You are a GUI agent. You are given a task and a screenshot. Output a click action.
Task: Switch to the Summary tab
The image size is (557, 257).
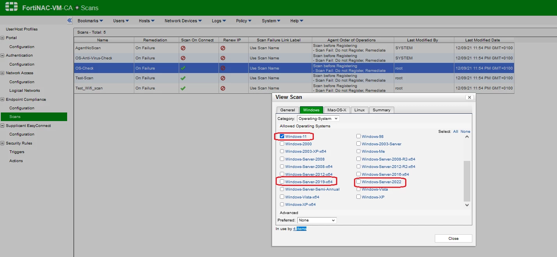coord(381,110)
